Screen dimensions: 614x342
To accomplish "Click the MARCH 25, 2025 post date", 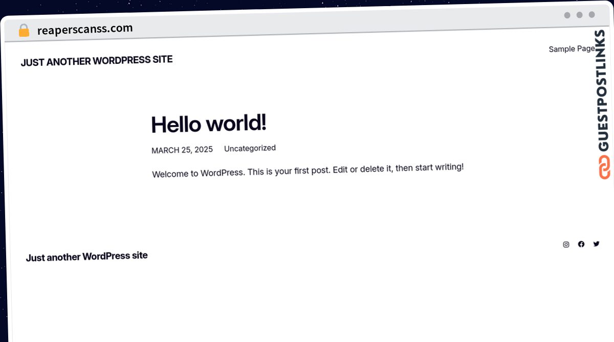I will [x=182, y=150].
